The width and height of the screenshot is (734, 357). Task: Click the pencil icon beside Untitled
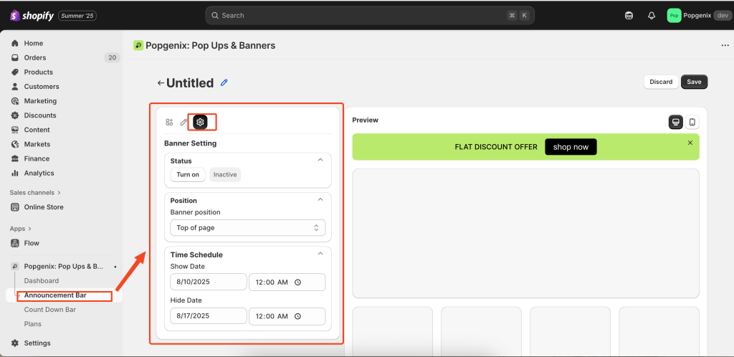click(x=224, y=83)
